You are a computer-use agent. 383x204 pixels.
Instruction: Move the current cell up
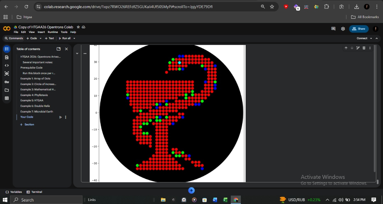click(x=346, y=48)
